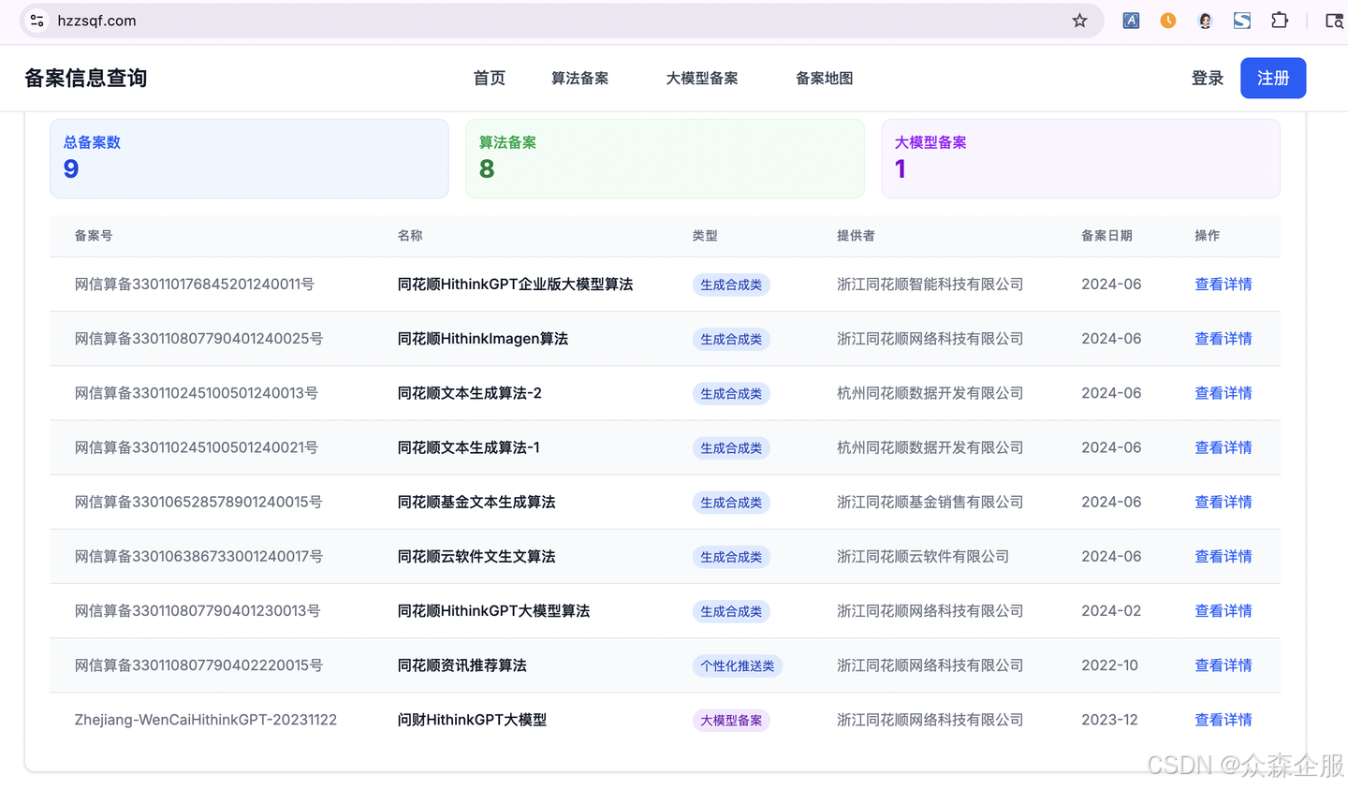
Task: Click the 登录 link
Action: pyautogui.click(x=1208, y=79)
